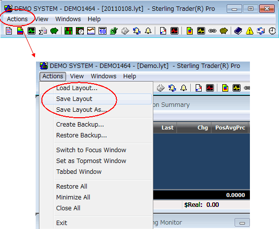This screenshot has height=229, width=279.
Task: Click the grid-with-clock icon in top toolbar
Action: [80, 31]
